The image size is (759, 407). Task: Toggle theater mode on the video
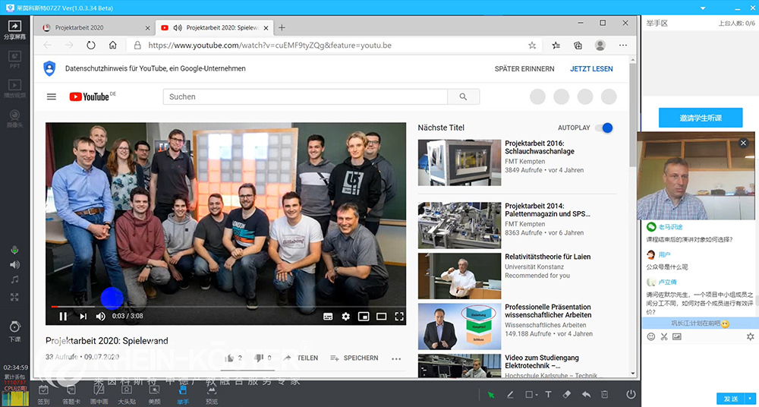[382, 317]
